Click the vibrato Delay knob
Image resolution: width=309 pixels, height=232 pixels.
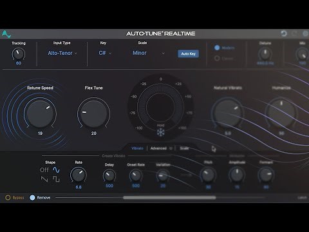(109, 175)
